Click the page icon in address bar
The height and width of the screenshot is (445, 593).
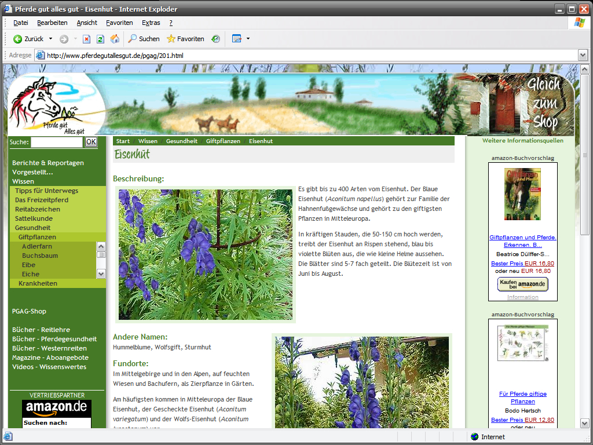tap(40, 56)
